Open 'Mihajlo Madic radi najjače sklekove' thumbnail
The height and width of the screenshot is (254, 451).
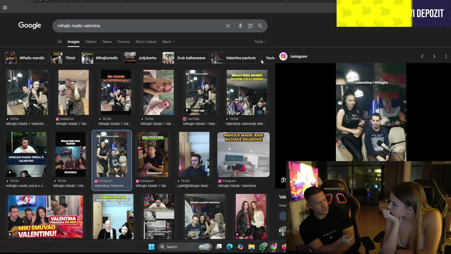tap(243, 155)
